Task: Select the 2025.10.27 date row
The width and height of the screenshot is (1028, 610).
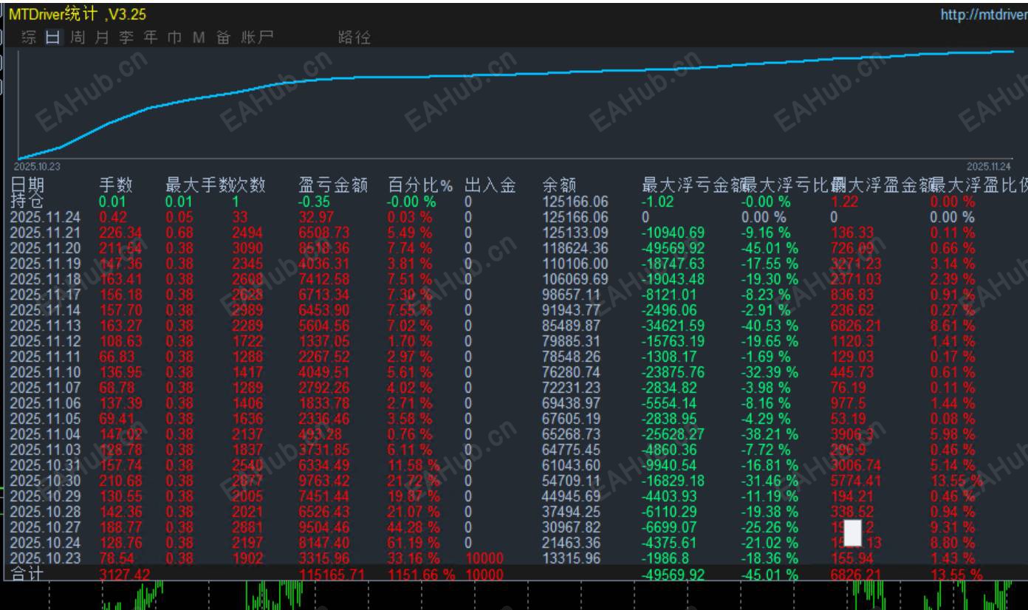Action: (46, 527)
